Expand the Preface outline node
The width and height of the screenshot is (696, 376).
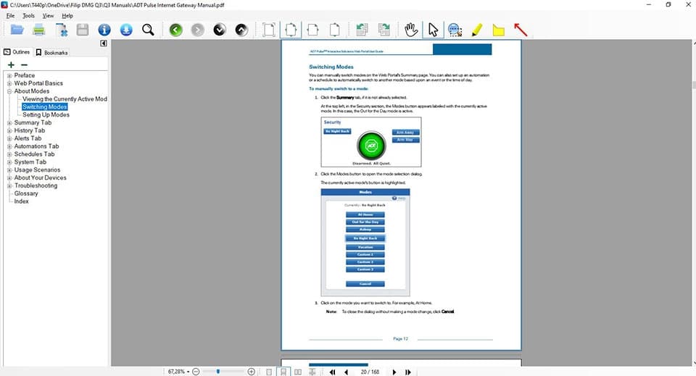(x=9, y=76)
